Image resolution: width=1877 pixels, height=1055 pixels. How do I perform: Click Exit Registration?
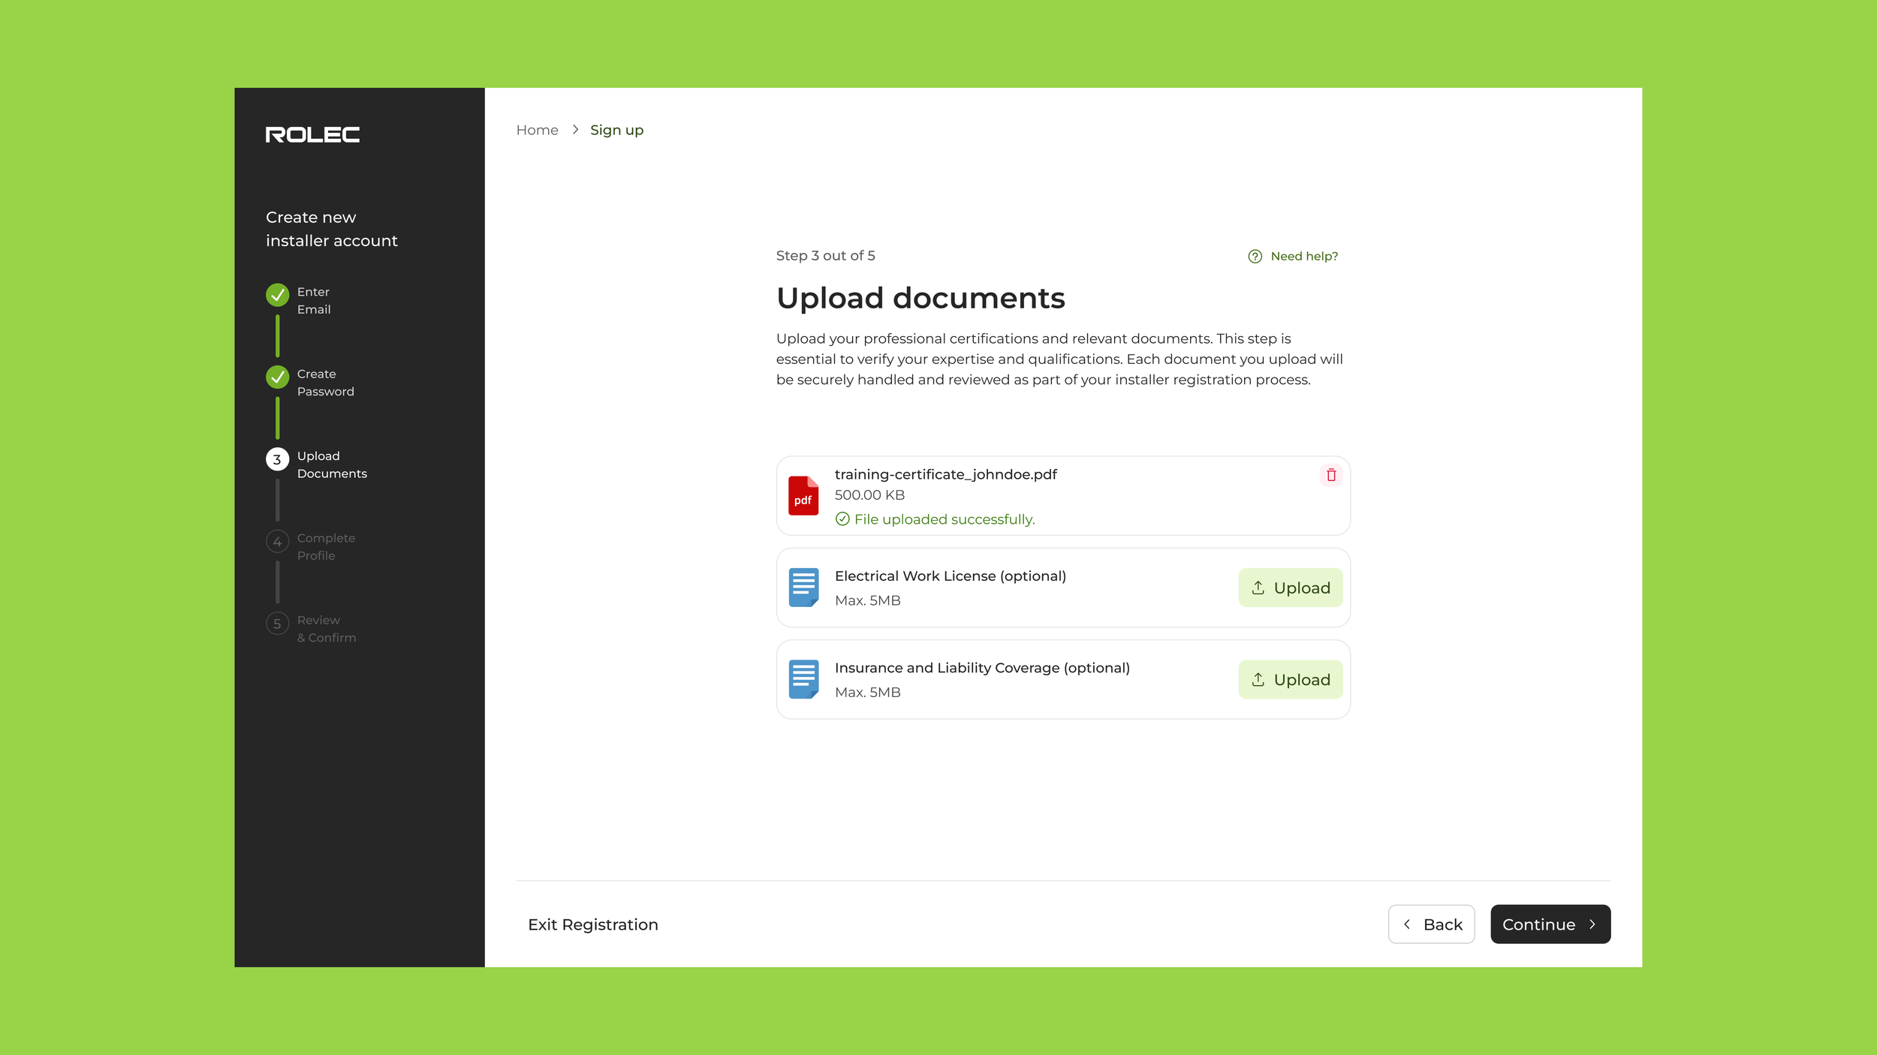[x=592, y=924]
